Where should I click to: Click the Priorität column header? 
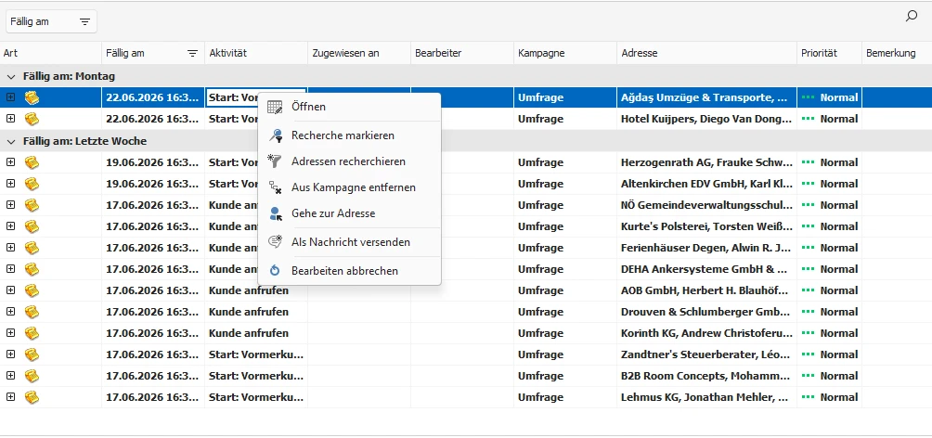[x=829, y=54]
